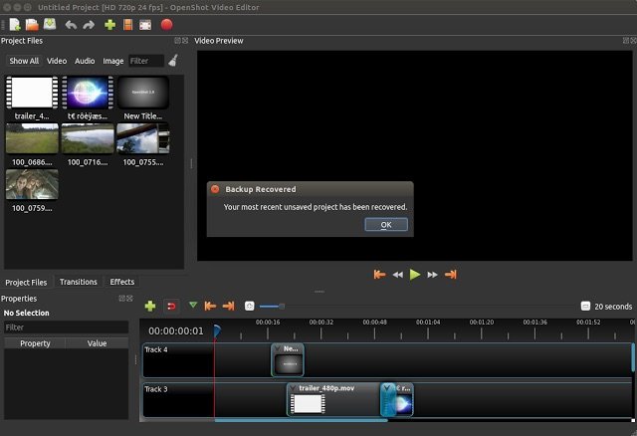Click the Open Project folder icon
The width and height of the screenshot is (637, 436).
[32, 24]
